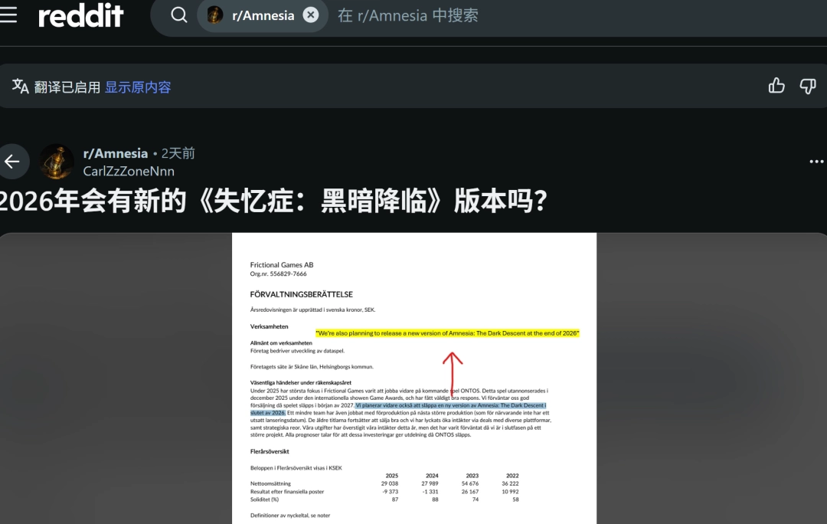827x524 pixels.
Task: Remove the r/Amnesia search filter chip
Action: point(311,15)
